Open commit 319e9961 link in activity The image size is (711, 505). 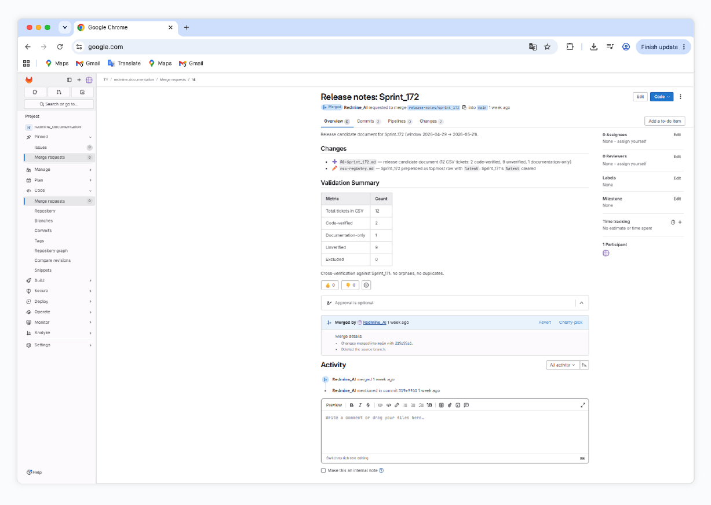pos(408,390)
